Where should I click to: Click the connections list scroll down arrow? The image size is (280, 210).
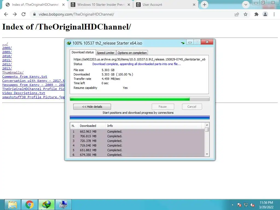[207, 154]
